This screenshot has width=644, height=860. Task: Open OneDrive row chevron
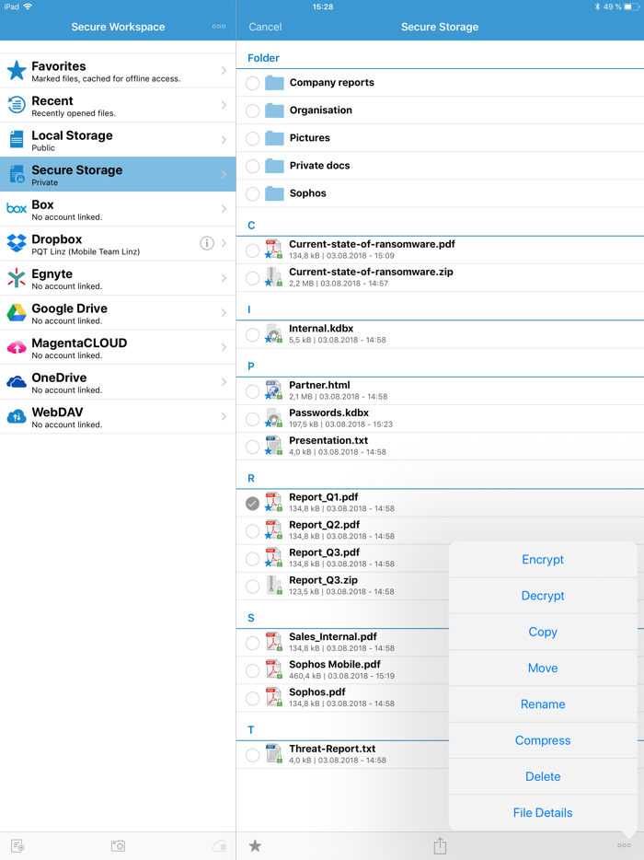click(224, 382)
